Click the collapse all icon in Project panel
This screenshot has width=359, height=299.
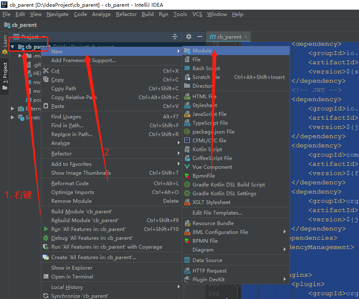click(x=175, y=37)
